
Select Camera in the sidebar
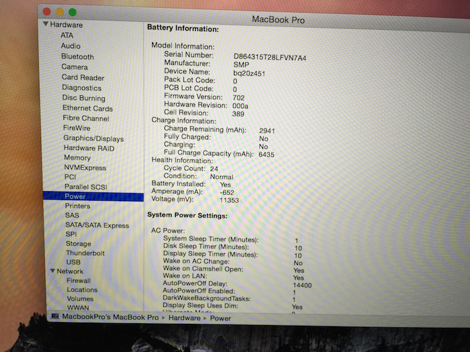(x=75, y=67)
